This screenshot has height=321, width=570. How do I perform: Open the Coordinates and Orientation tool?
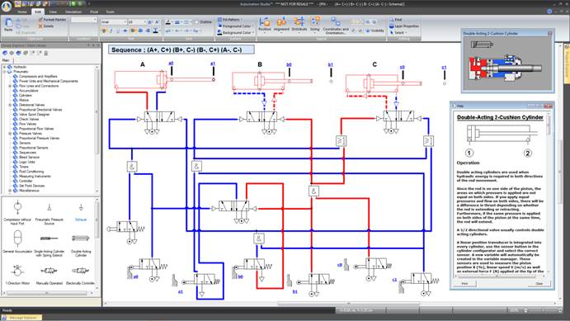tap(336, 25)
